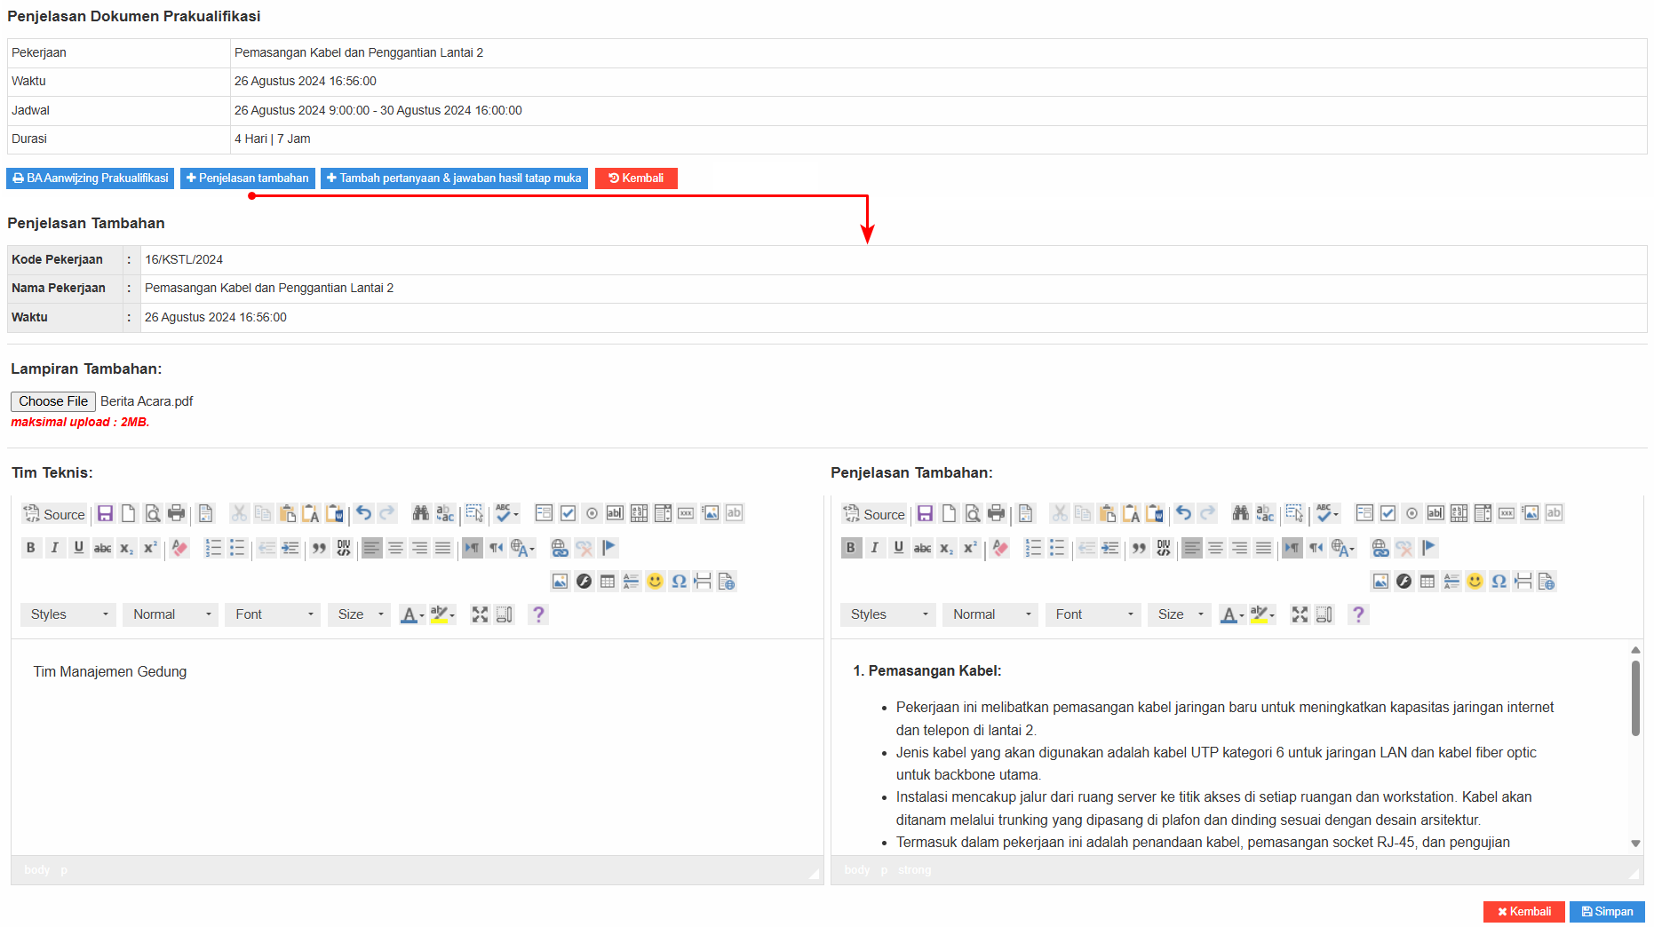
Task: Insert image in Penjelasan Tambahan editor's third toolbar row
Action: 1380,582
